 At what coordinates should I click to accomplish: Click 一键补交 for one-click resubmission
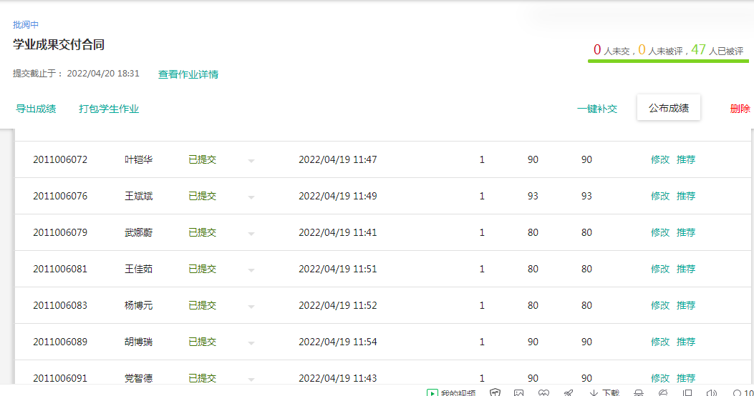pyautogui.click(x=596, y=109)
